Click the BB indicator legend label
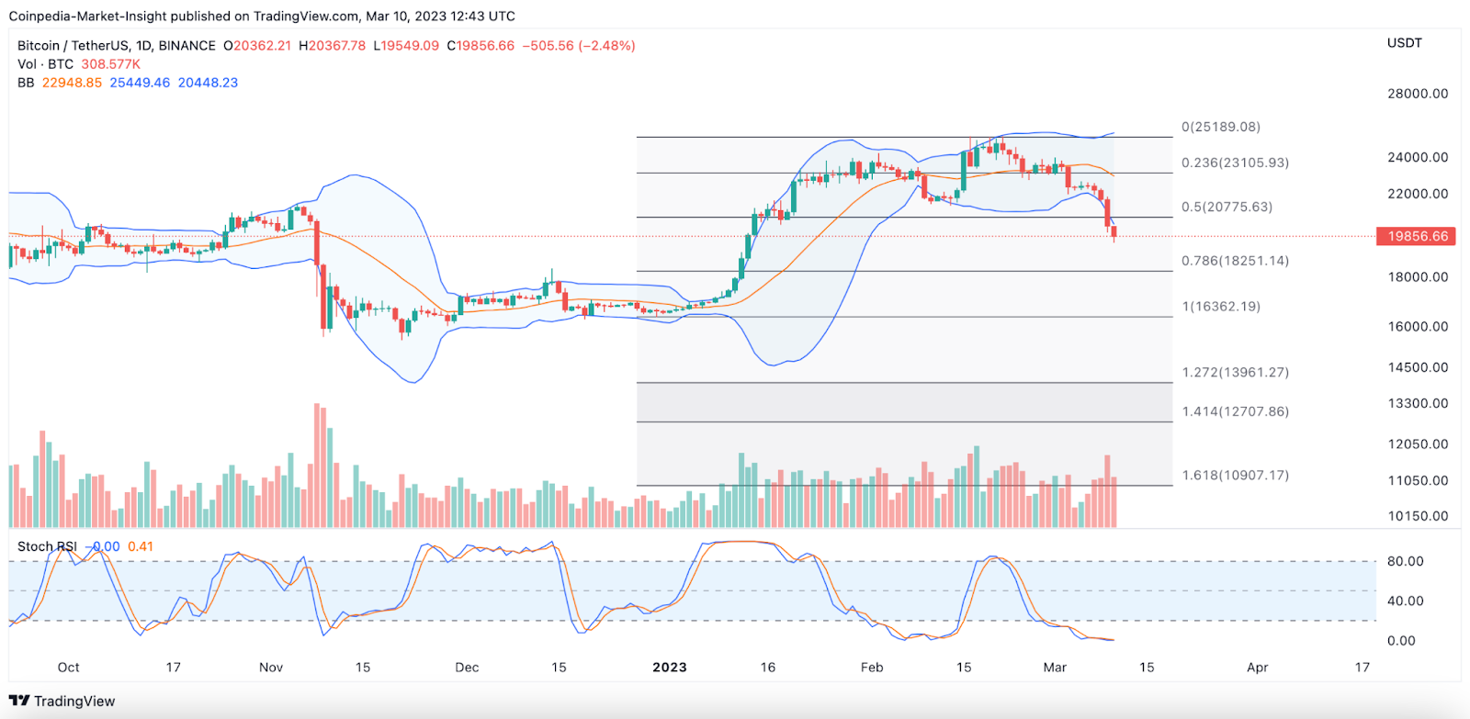 tap(26, 82)
